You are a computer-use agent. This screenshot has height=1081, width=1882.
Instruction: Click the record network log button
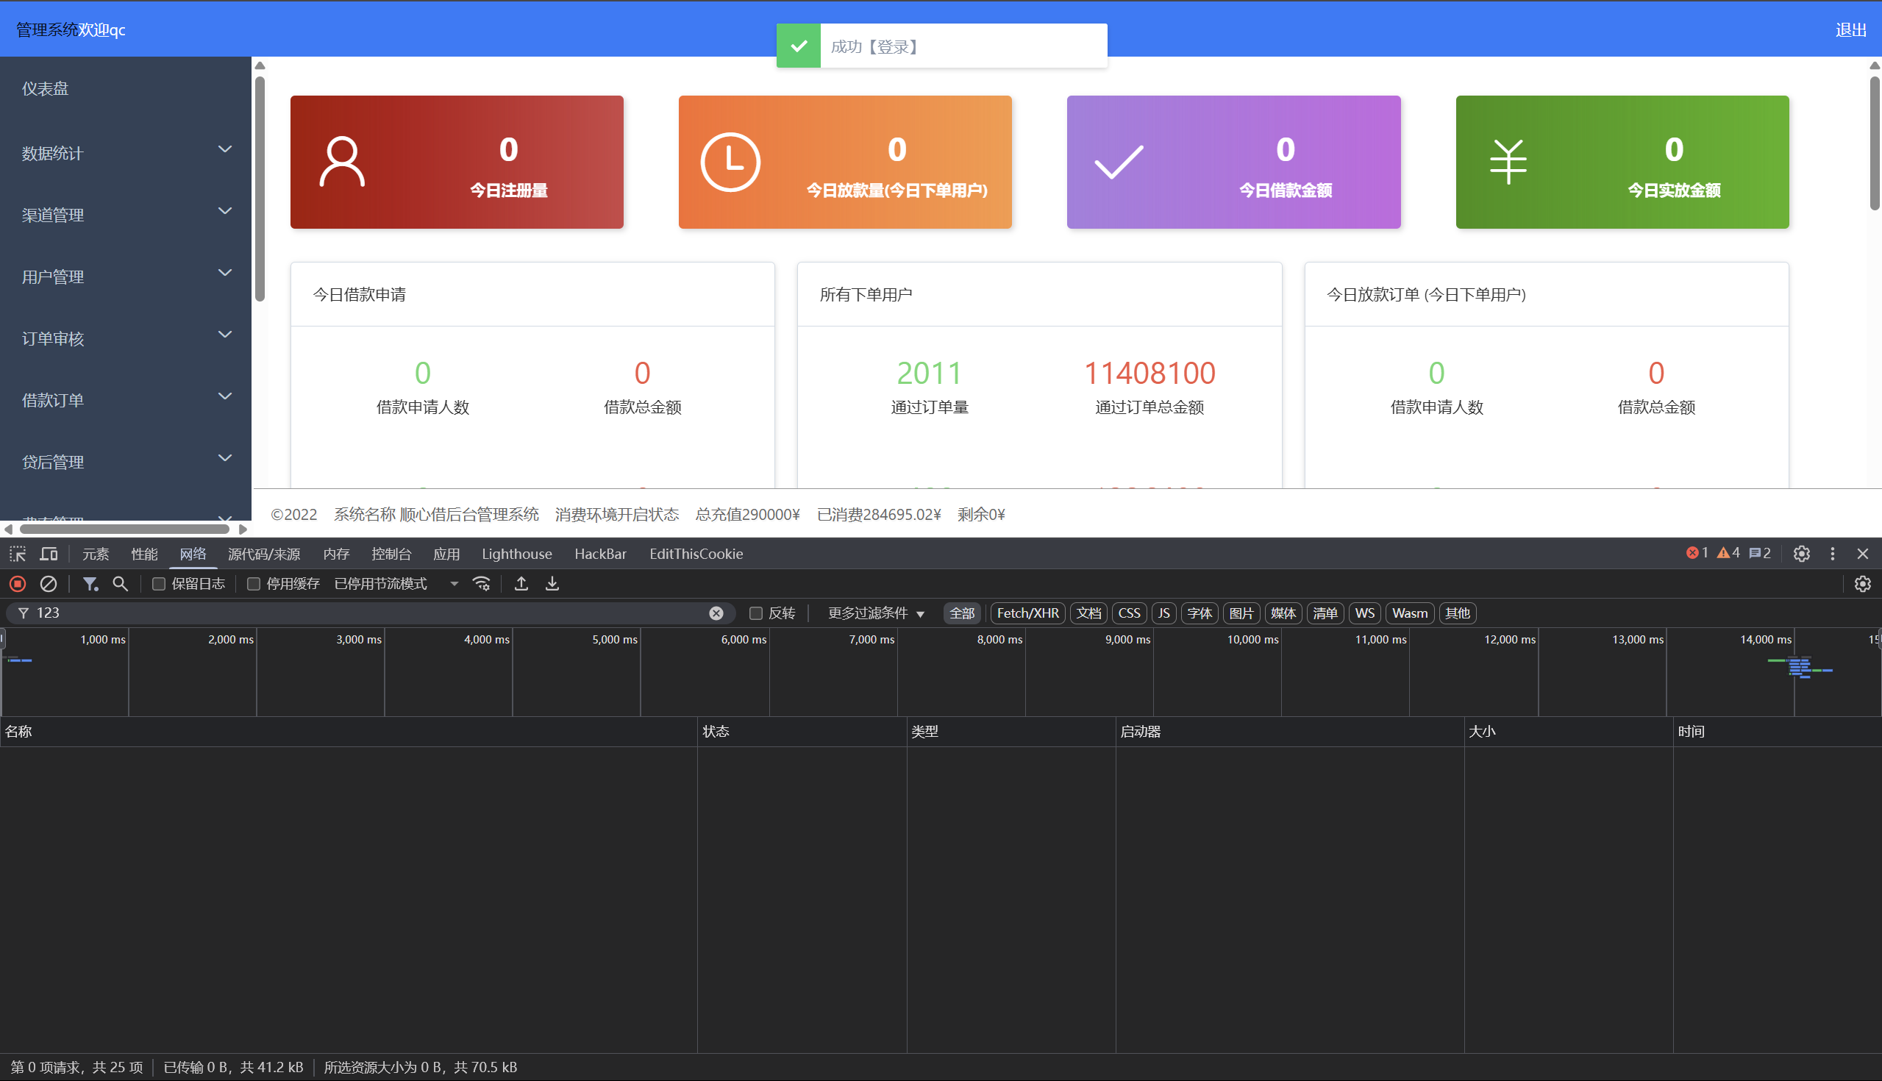click(18, 584)
